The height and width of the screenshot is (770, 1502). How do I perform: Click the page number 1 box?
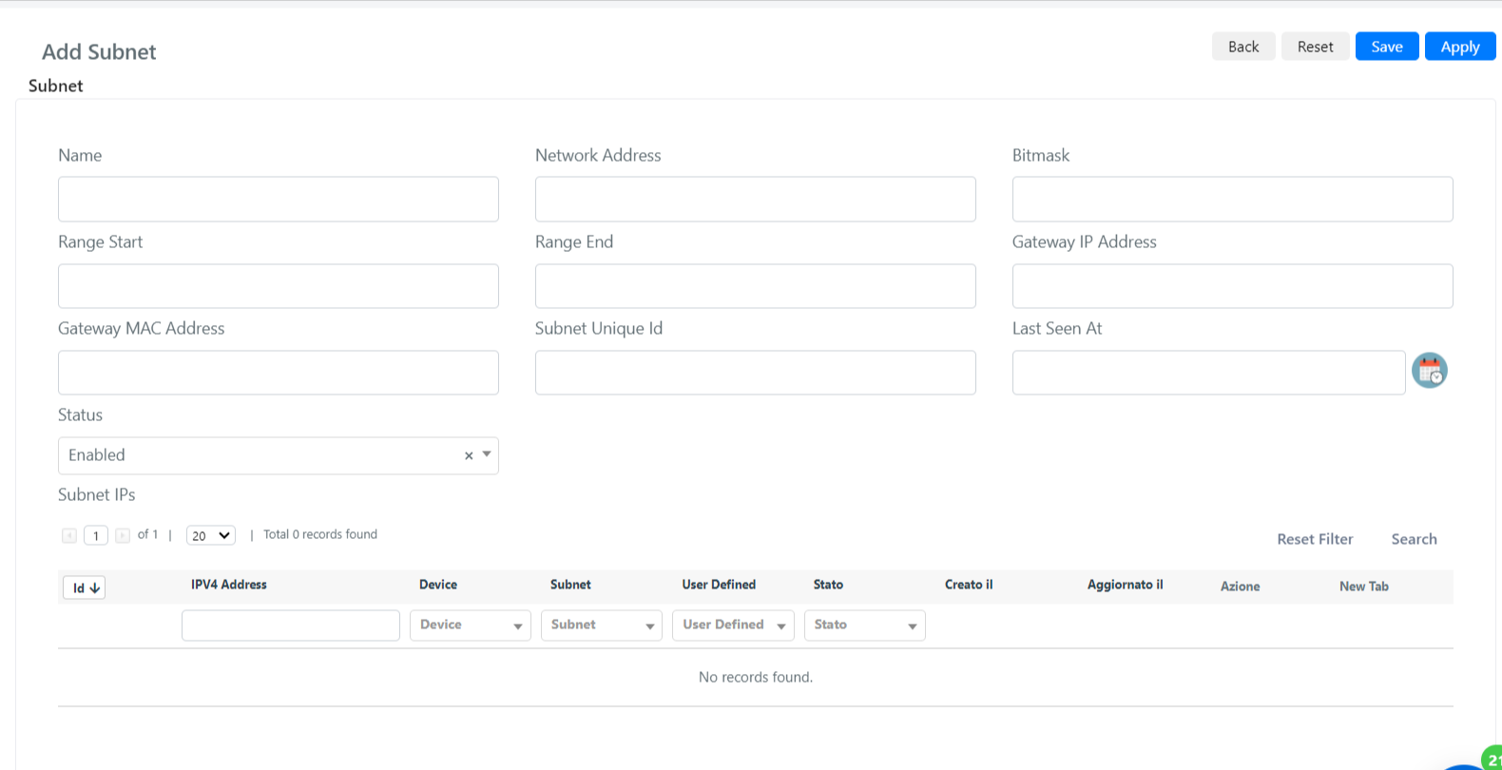click(x=96, y=535)
